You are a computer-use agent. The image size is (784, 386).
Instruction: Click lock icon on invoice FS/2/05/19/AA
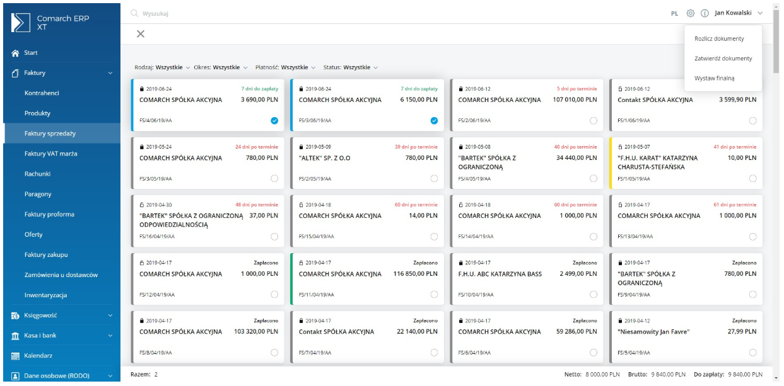301,147
